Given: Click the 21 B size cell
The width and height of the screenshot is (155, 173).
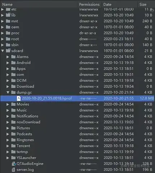Looking at the screenshot, I should pos(148,51).
